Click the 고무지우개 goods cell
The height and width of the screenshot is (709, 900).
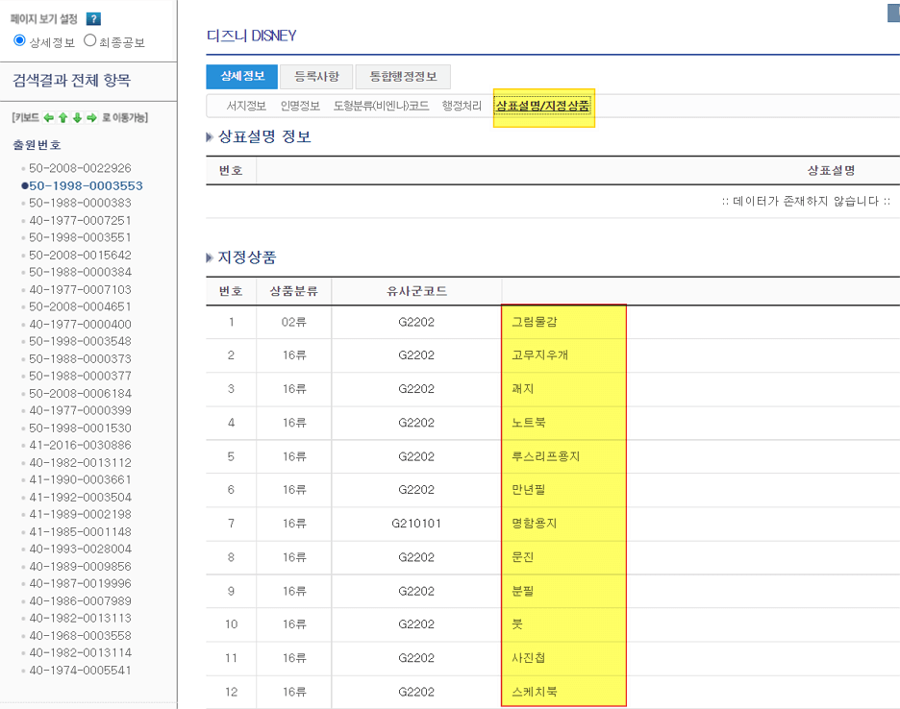tap(539, 355)
